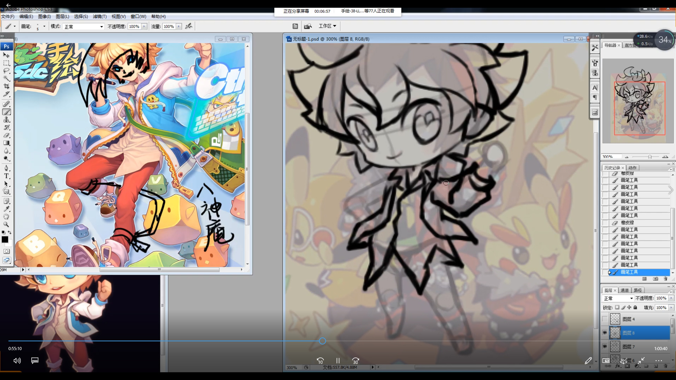
Task: Switch to the 动作 tab
Action: click(x=633, y=168)
